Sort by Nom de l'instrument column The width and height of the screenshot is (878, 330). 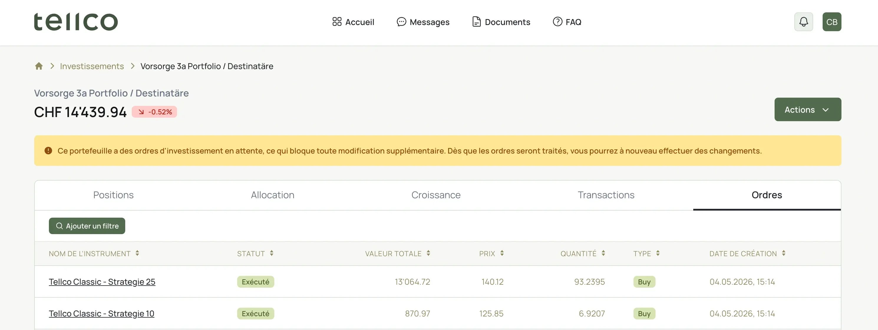(x=94, y=254)
